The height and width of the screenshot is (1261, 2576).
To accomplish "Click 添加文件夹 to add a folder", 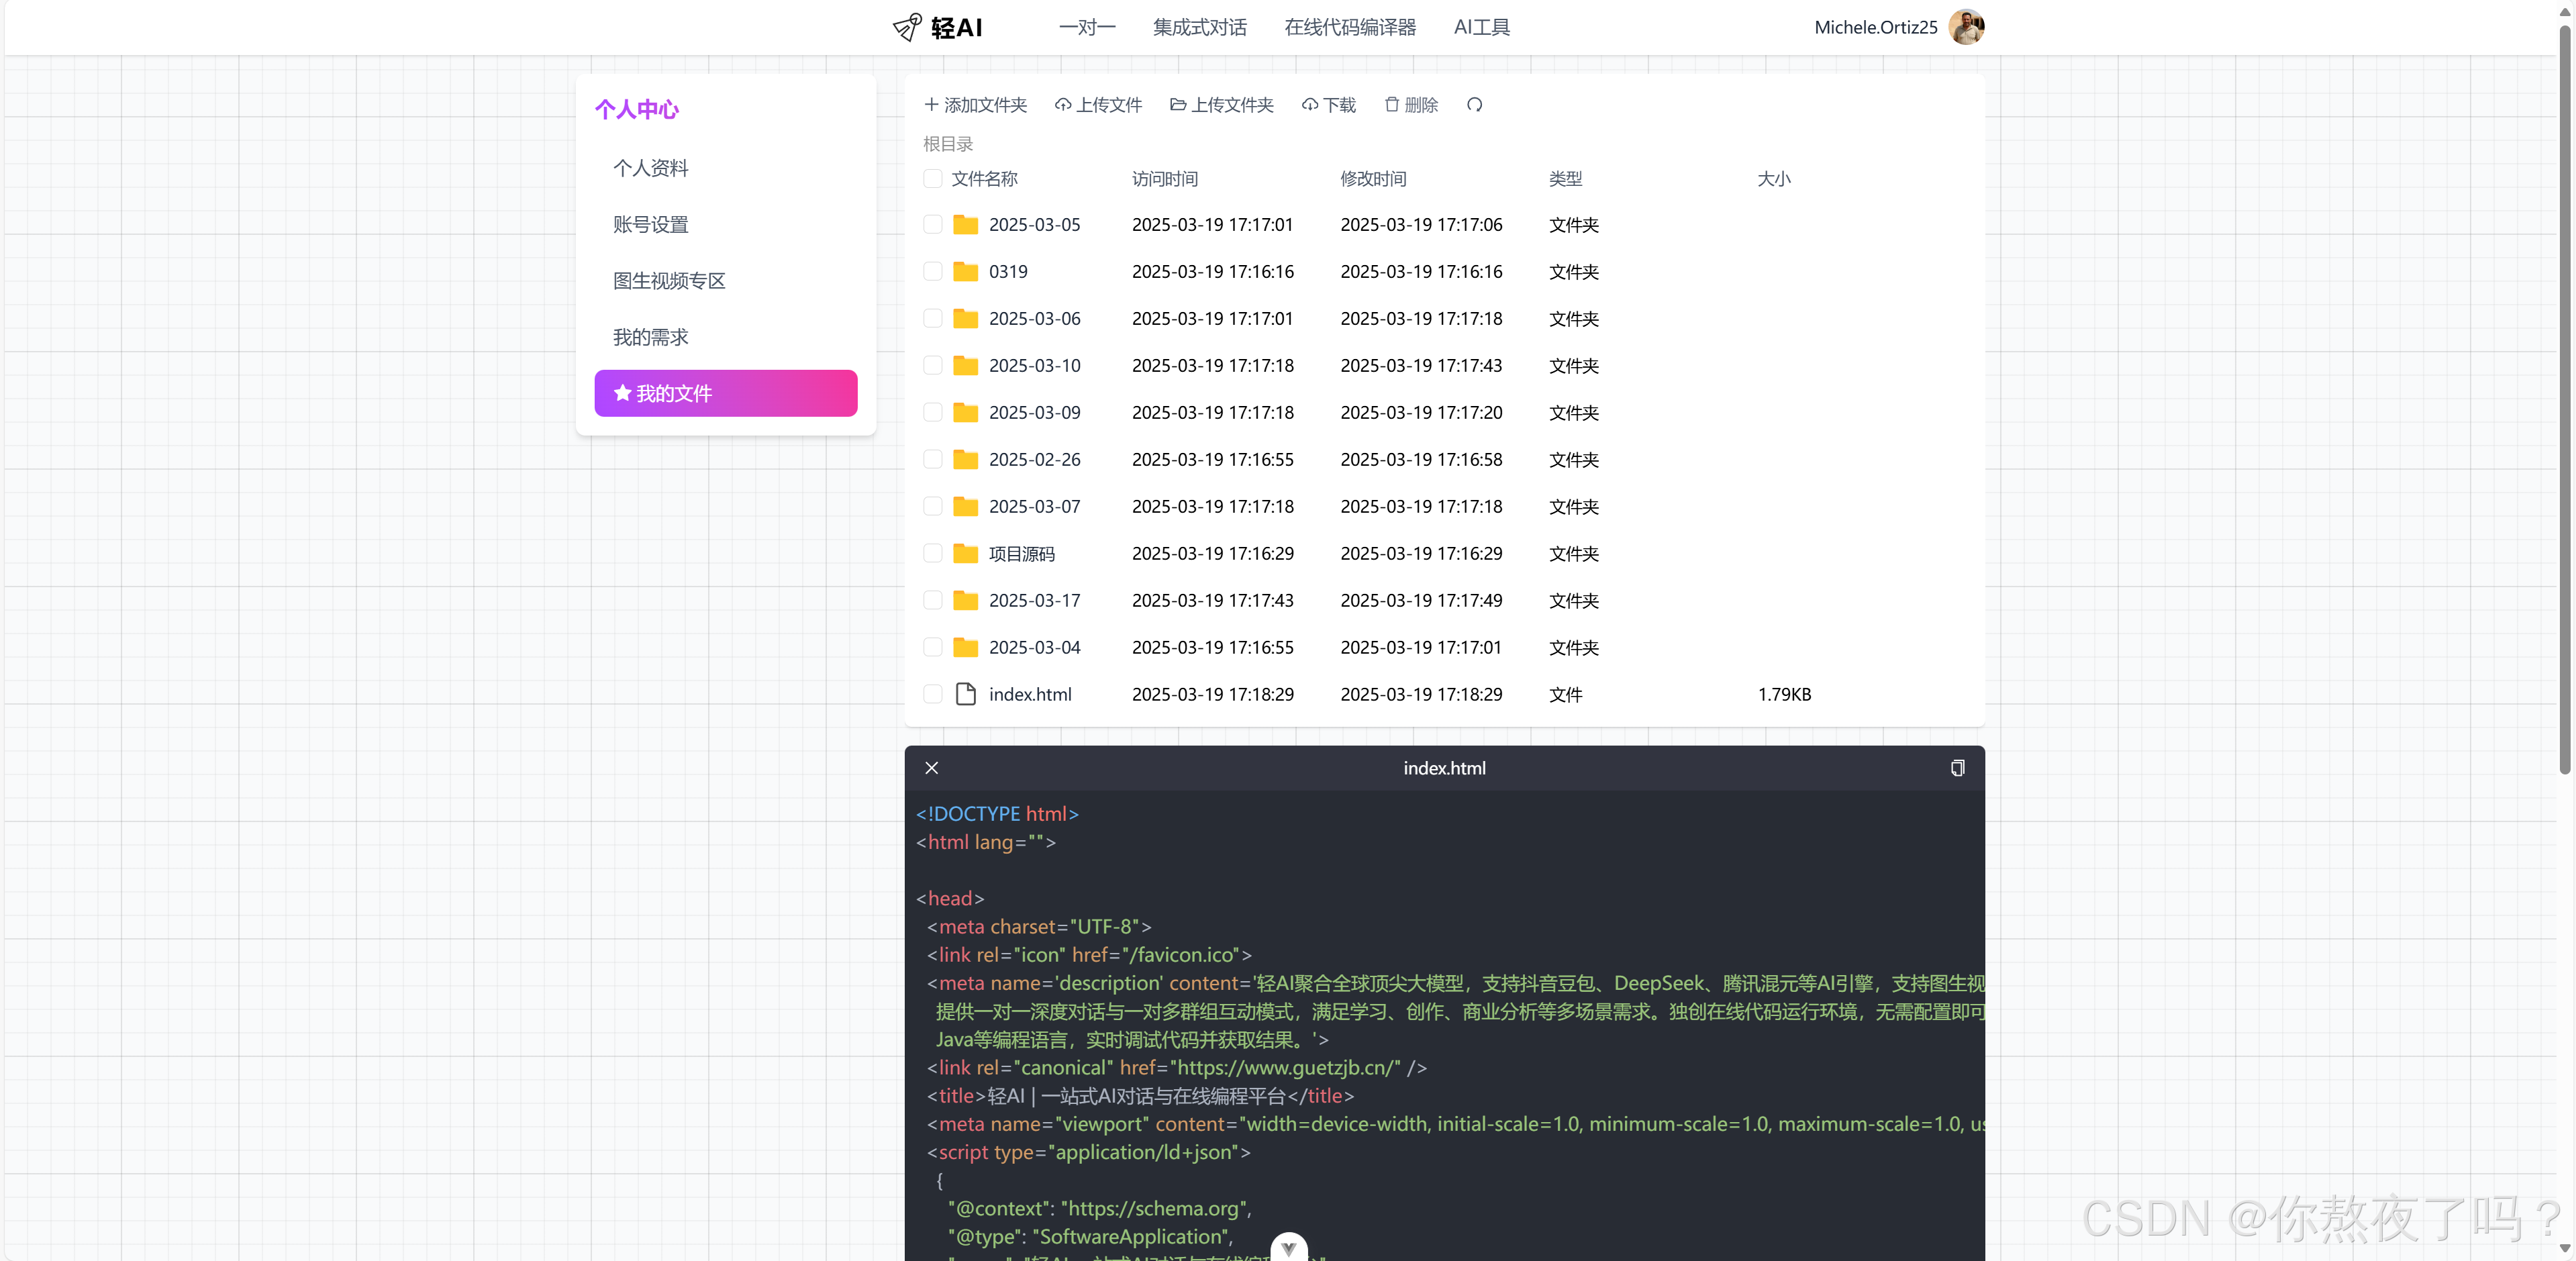I will 975,105.
